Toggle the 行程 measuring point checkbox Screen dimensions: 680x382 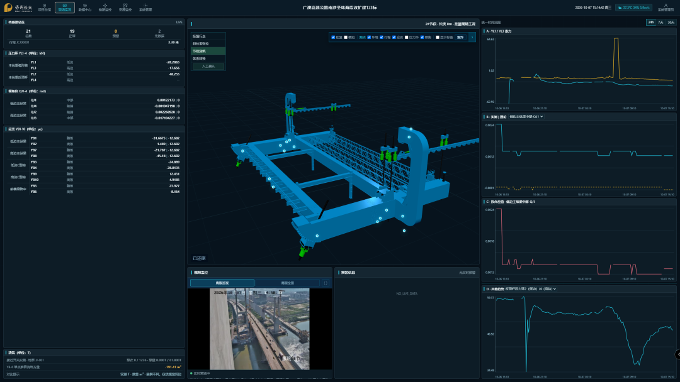pos(382,37)
